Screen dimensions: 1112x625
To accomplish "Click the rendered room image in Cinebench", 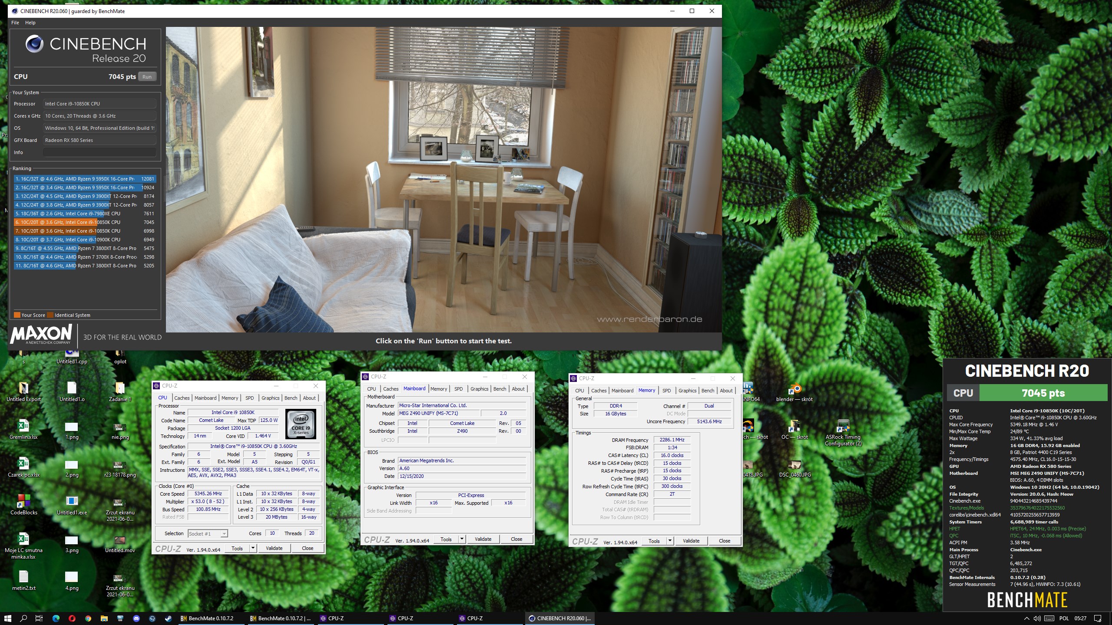I will coord(443,180).
